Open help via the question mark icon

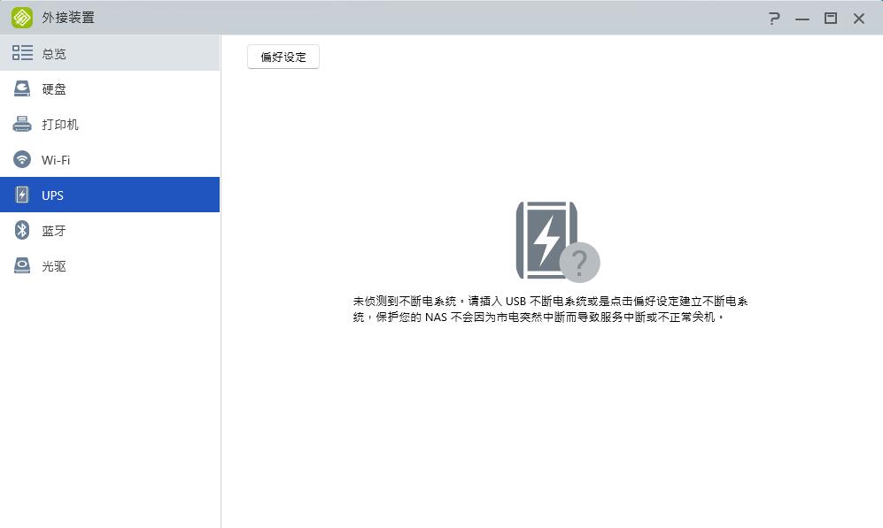[774, 18]
